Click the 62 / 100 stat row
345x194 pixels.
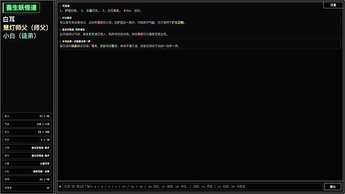click(27, 132)
